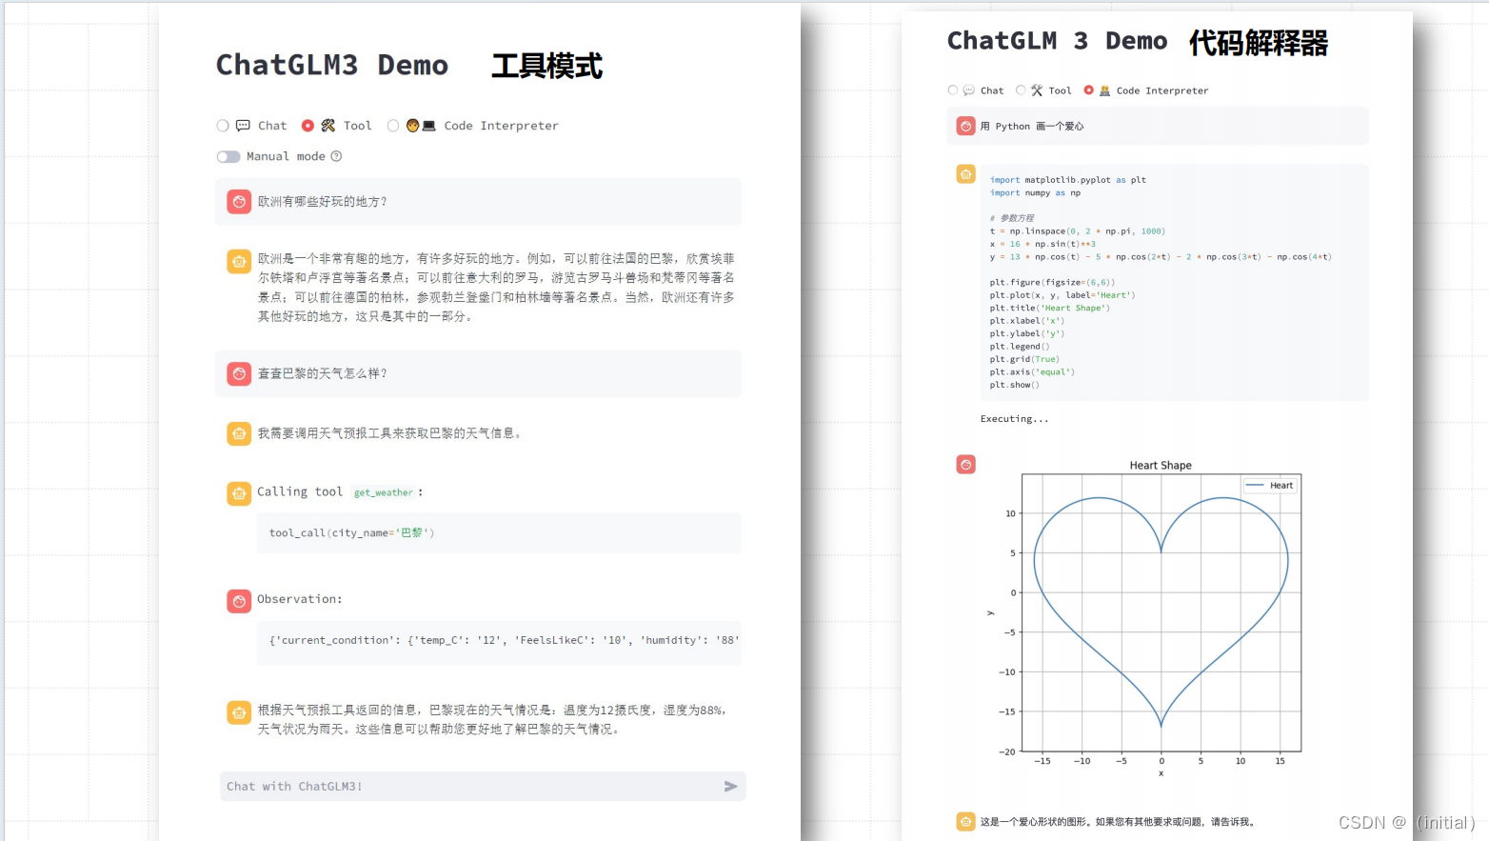Click the avatar beside the Heart Shape plot
Screen dimensions: 1489x841
click(965, 465)
